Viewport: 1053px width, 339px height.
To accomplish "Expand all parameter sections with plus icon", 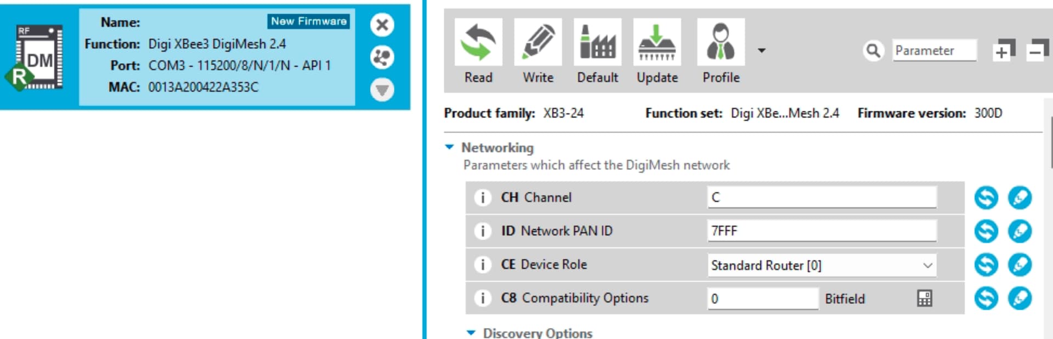I will (x=1003, y=50).
